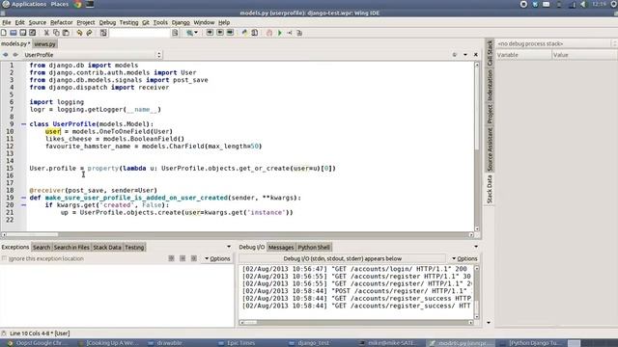Viewport: 618px width, 347px height.
Task: Click inside the toolbar search field
Action: pyautogui.click(x=140, y=33)
